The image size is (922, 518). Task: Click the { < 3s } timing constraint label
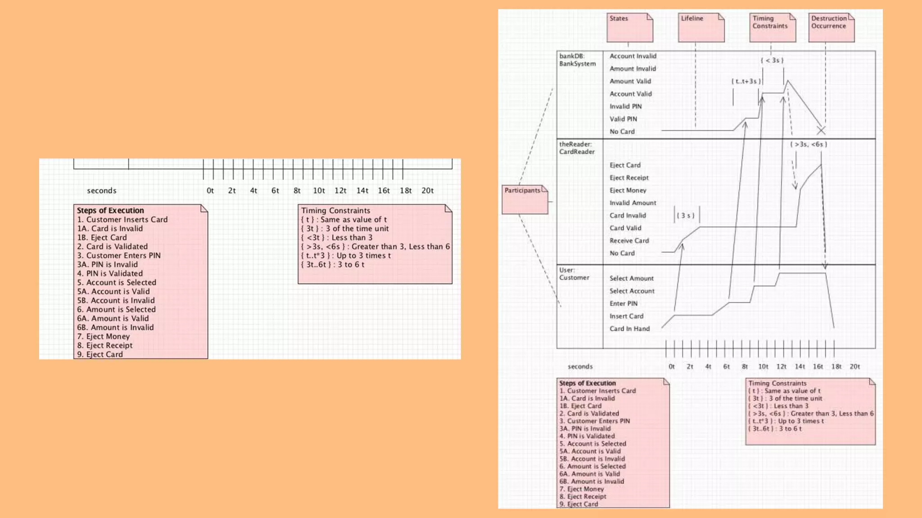[772, 60]
